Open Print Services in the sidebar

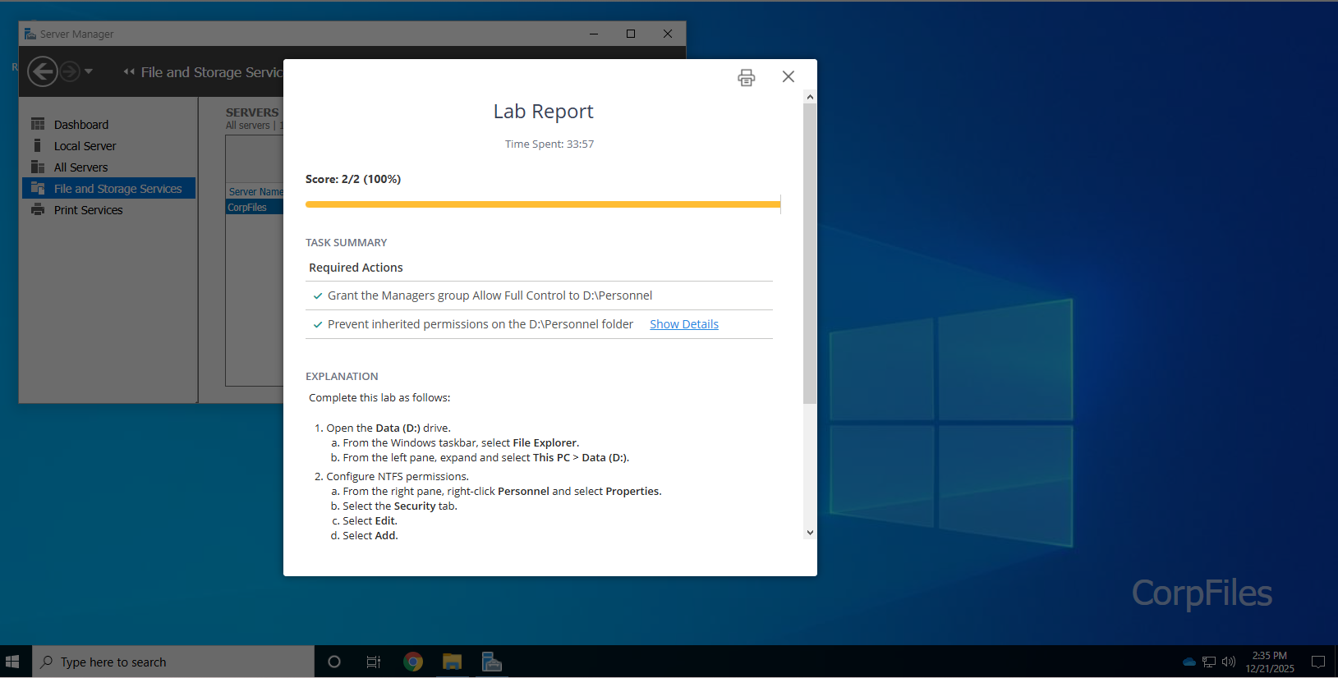tap(88, 210)
